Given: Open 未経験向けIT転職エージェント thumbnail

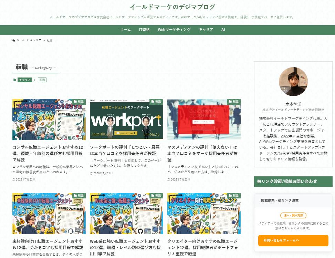Looking at the screenshot, I should coord(49,214).
